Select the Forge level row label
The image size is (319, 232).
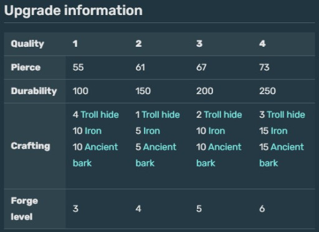click(x=24, y=208)
